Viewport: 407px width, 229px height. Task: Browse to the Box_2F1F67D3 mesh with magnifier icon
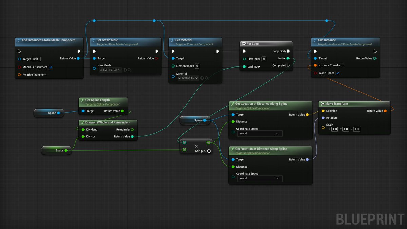click(x=129, y=70)
